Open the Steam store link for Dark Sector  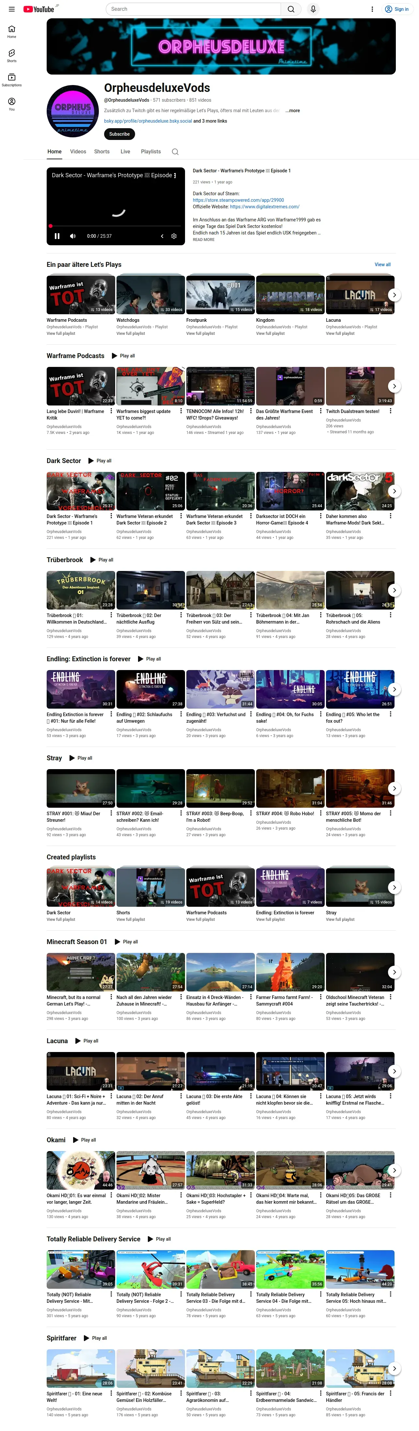tap(238, 200)
